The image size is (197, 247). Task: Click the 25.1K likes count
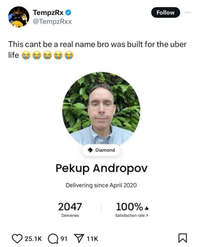33,239
